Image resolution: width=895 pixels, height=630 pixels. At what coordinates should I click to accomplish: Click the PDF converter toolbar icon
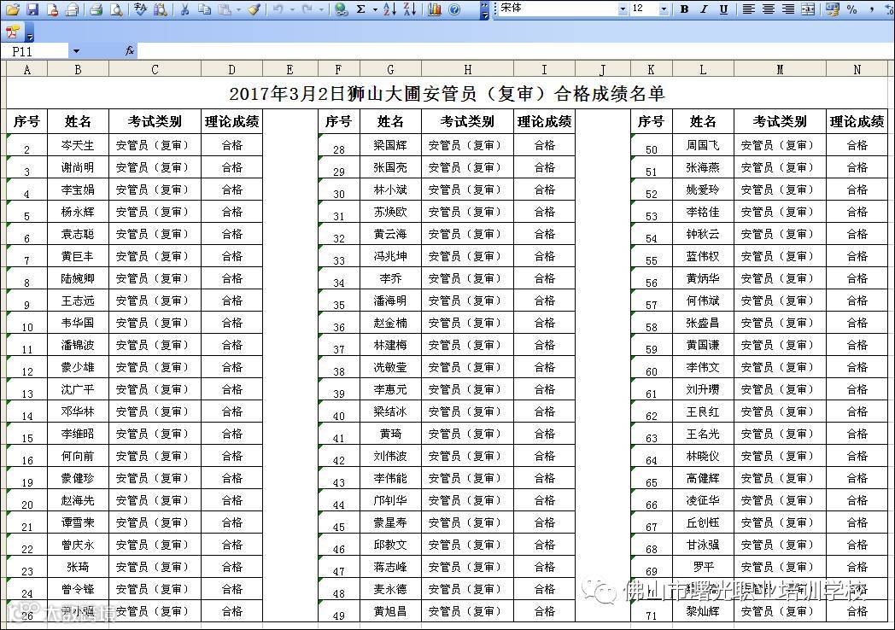coord(13,32)
